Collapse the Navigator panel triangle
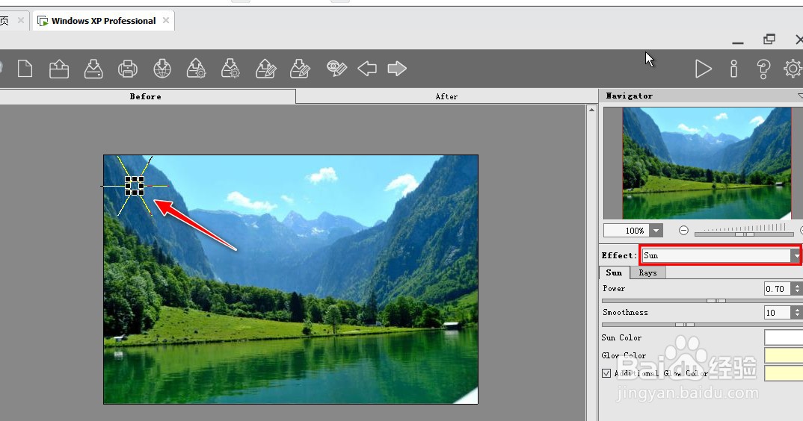This screenshot has height=421, width=803. point(800,96)
